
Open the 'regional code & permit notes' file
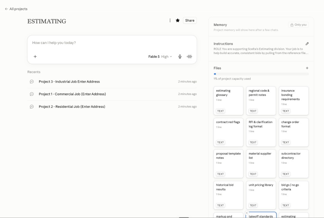pyautogui.click(x=261, y=101)
